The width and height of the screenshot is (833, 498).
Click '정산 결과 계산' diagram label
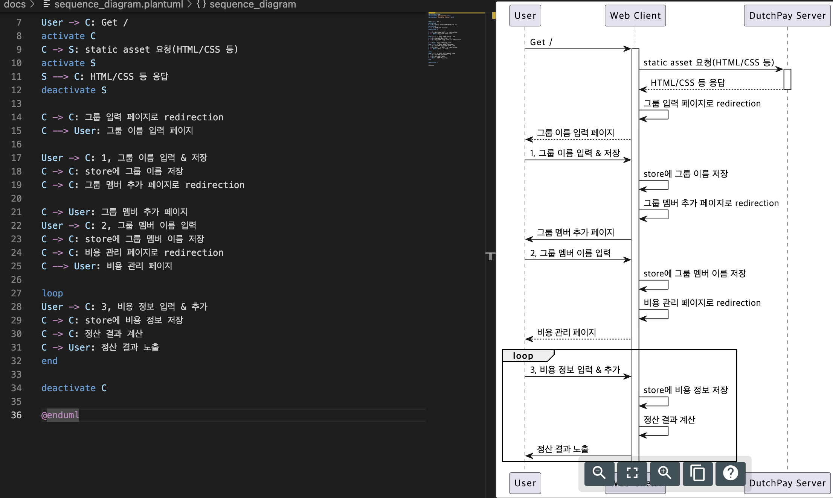click(x=669, y=420)
